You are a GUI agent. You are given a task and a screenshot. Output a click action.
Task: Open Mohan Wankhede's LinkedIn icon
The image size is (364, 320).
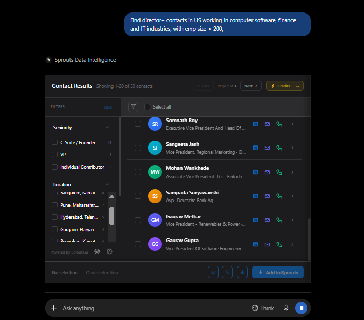pyautogui.click(x=255, y=172)
